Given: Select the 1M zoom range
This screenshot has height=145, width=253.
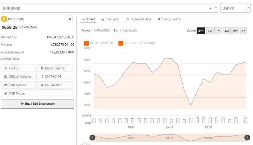Looking at the screenshot, I should (218, 31).
